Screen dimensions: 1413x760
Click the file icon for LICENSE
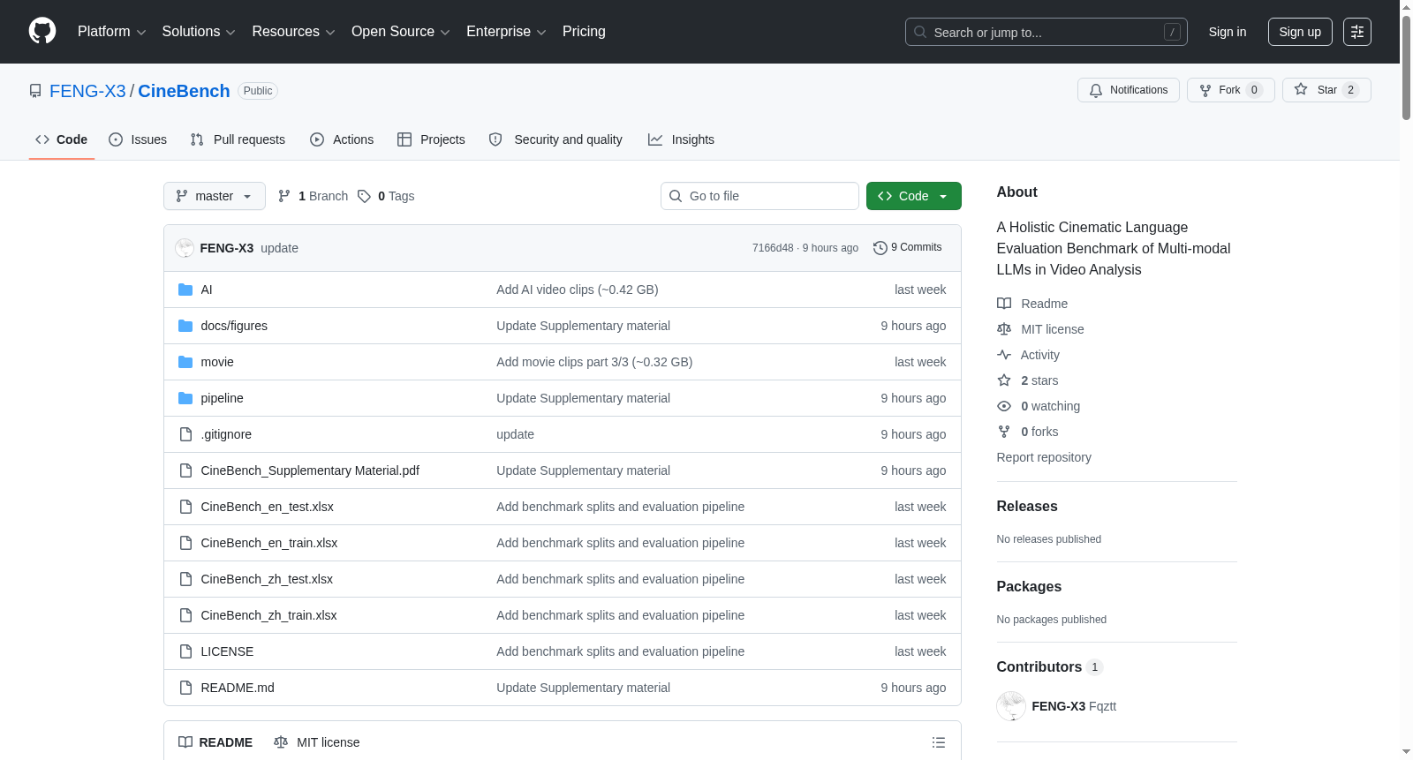pos(185,651)
